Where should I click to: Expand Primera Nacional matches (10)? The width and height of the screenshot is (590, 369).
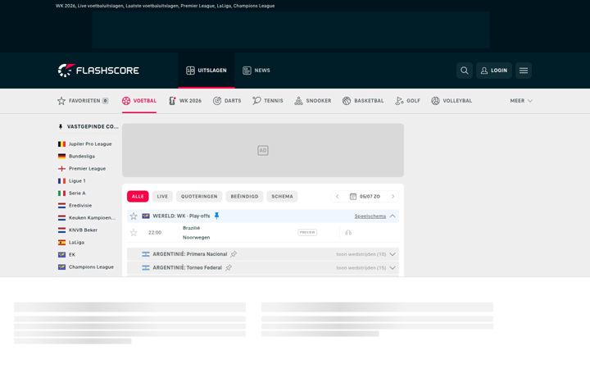pyautogui.click(x=365, y=254)
